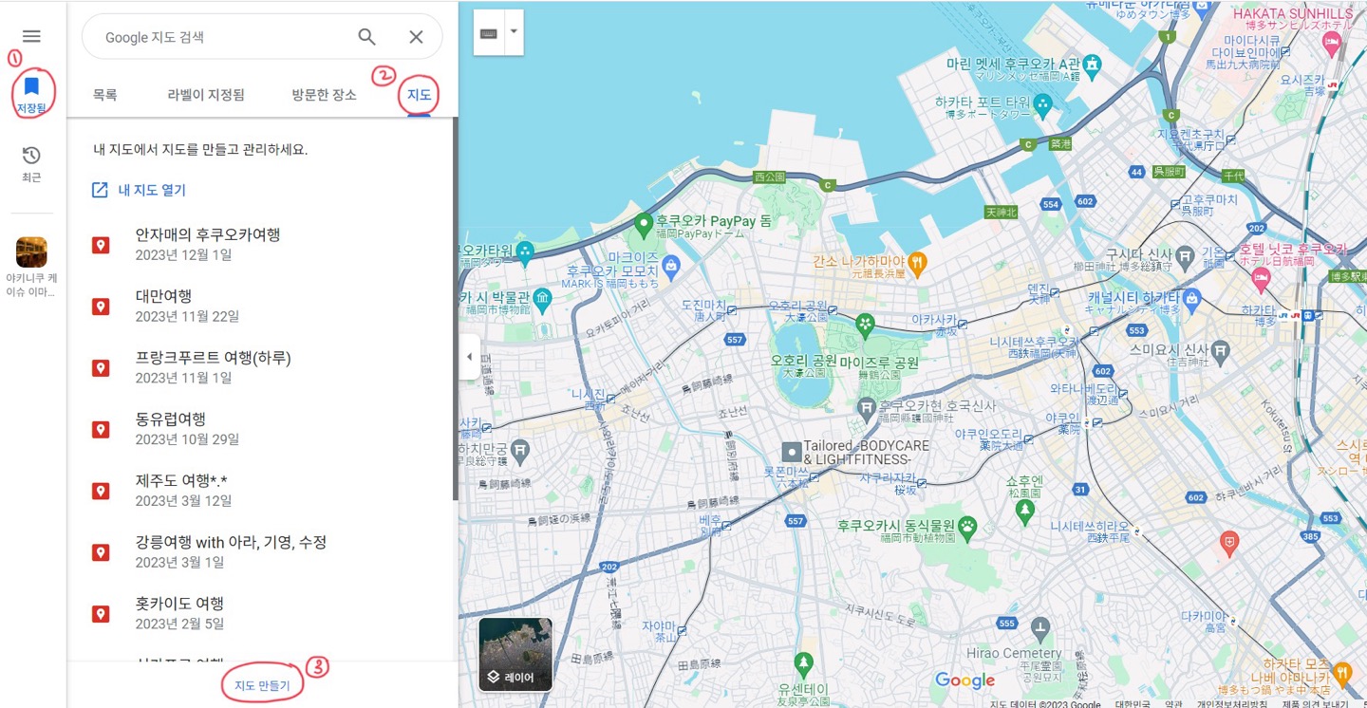Open the 약관 terms link
This screenshot has width=1367, height=708.
(1174, 703)
